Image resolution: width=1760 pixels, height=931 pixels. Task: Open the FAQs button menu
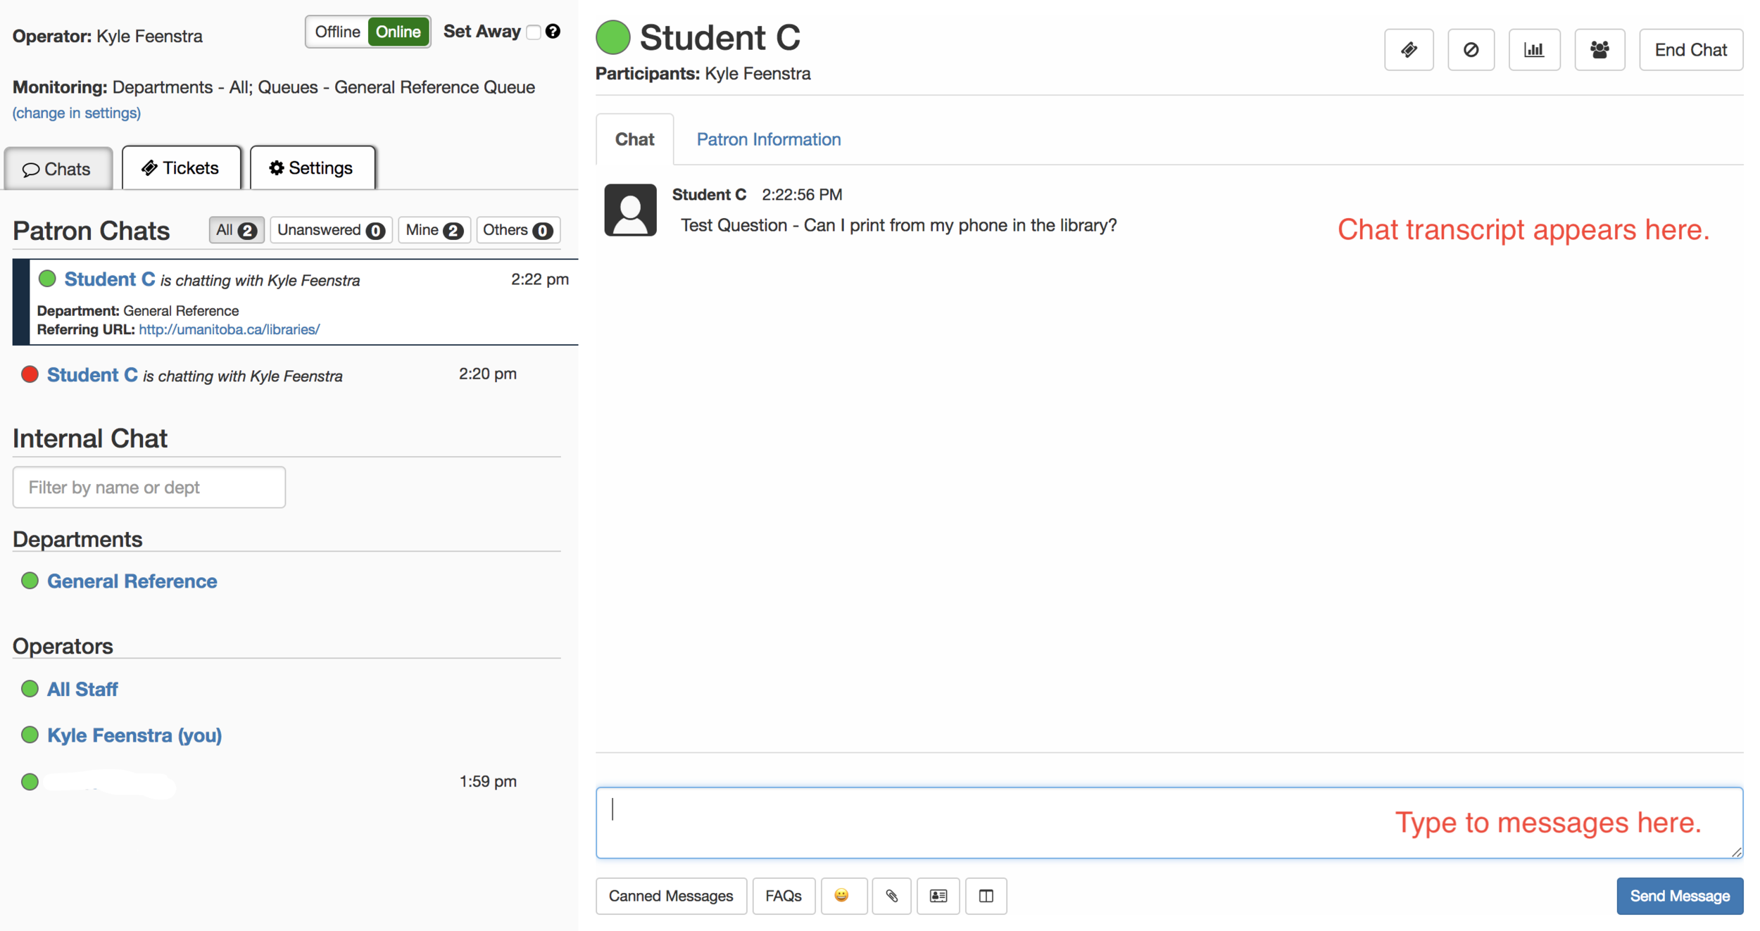pyautogui.click(x=783, y=895)
